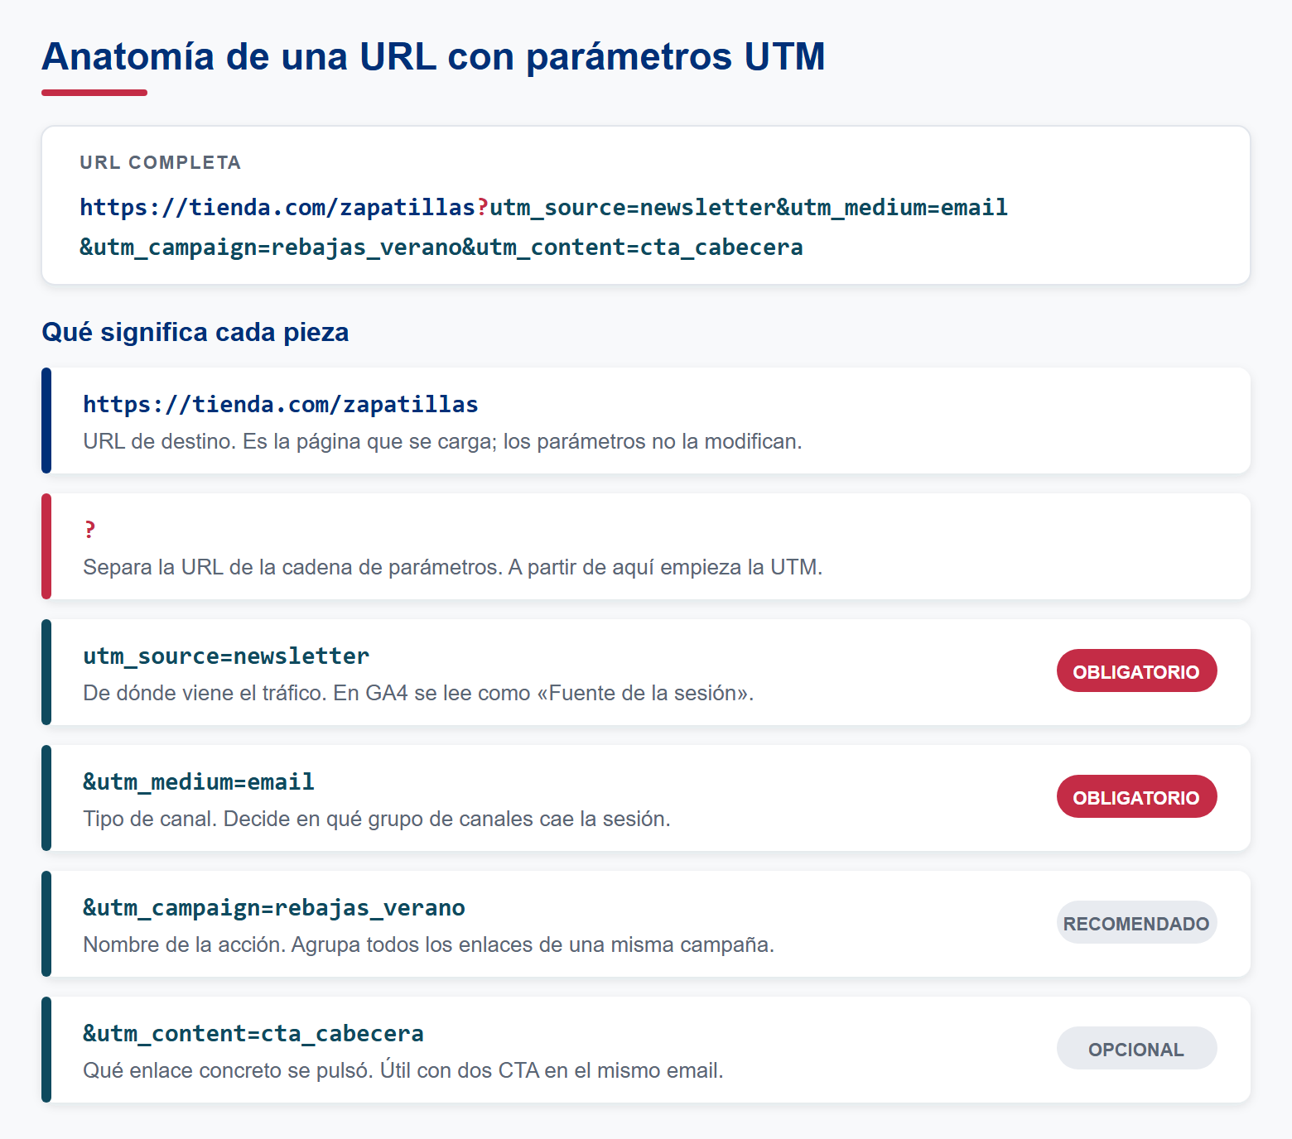
Task: Click the card heading "https://tienda.com/zapatillas" above "URL de destino"
Action: coord(281,404)
